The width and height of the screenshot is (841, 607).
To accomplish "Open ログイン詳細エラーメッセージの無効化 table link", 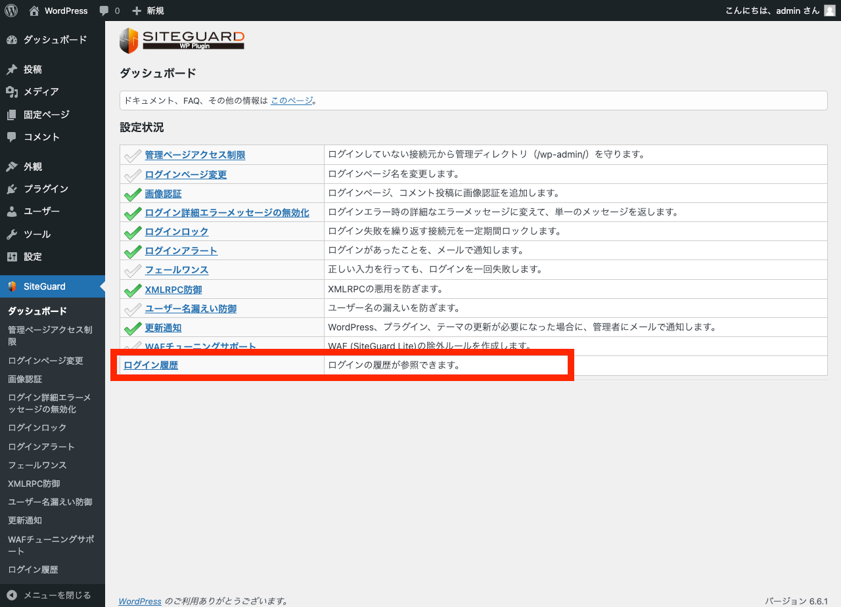I will point(227,213).
